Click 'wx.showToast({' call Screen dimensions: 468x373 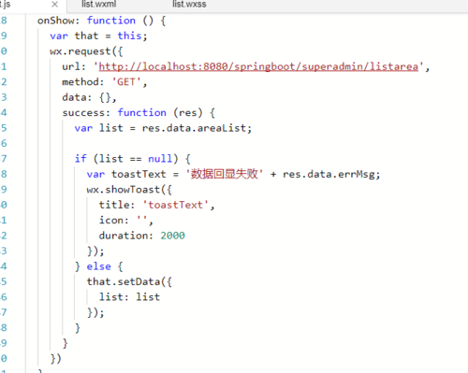(x=129, y=190)
